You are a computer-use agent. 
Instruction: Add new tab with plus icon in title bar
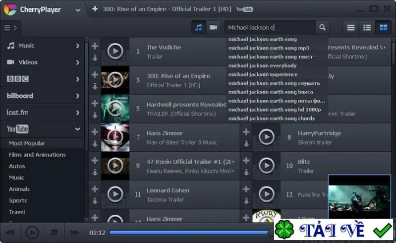[x=95, y=9]
